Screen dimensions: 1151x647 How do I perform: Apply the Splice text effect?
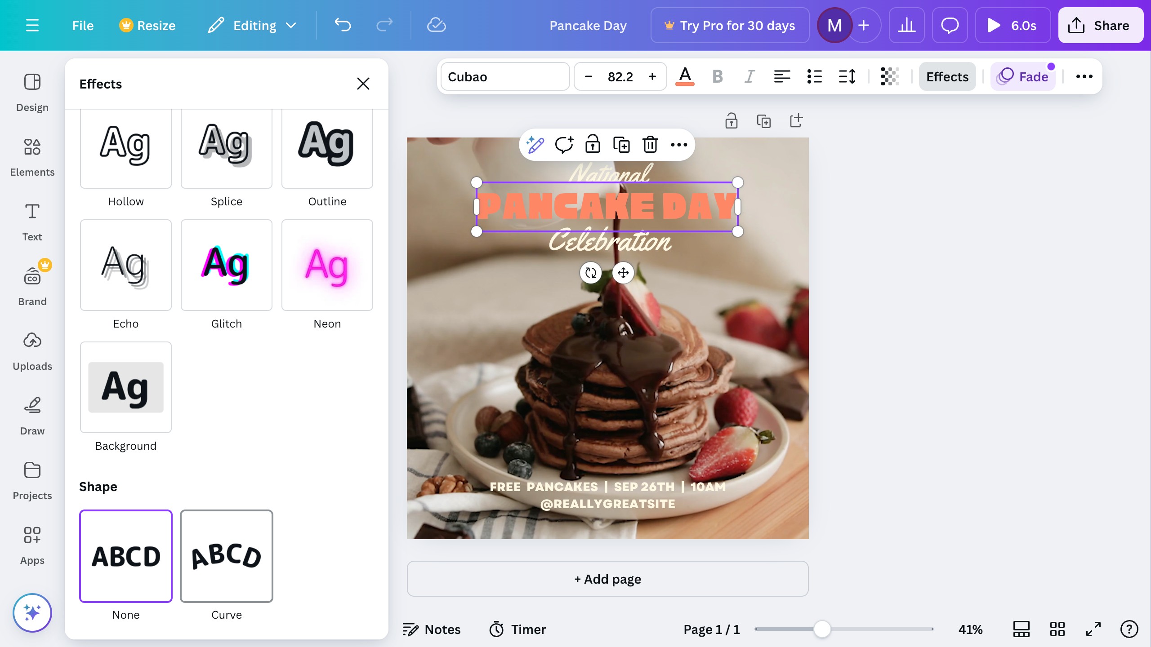click(x=227, y=148)
